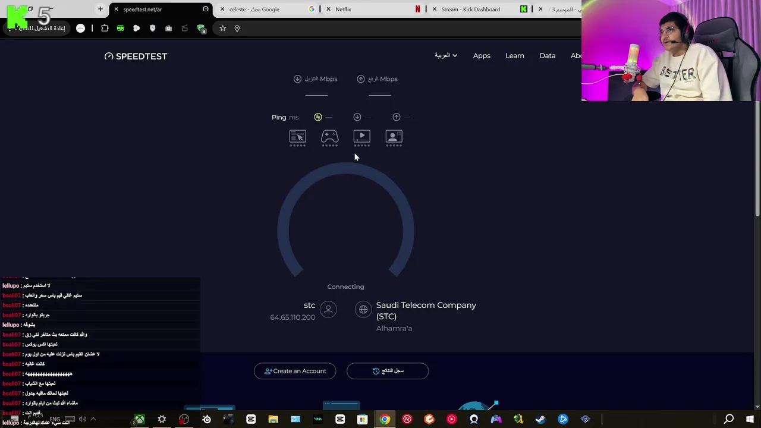
Task: Click the upload latency icon beside Ping
Action: tap(396, 117)
